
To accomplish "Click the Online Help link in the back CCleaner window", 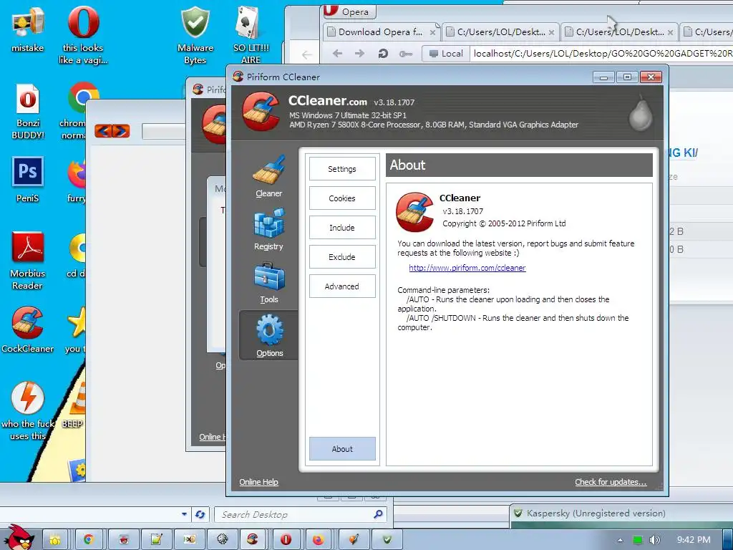I will 212,437.
